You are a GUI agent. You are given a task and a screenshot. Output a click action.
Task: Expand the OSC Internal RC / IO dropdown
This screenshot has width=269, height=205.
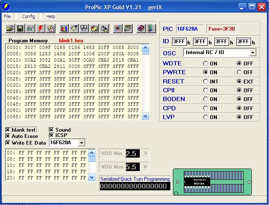pos(253,53)
